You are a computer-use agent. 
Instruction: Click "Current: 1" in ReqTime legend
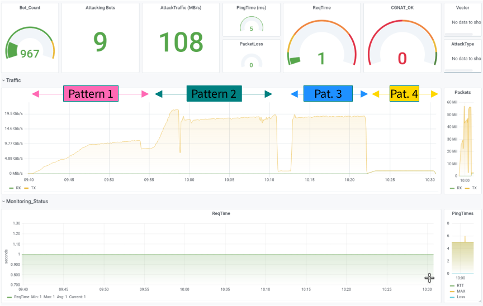point(77,297)
